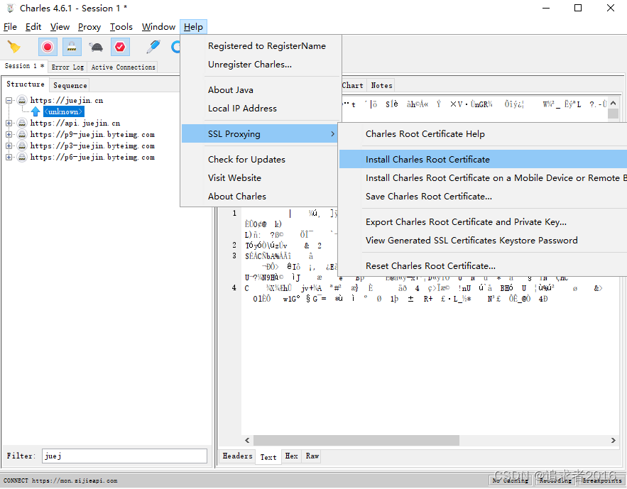Open the Window menu
The height and width of the screenshot is (489, 627).
[158, 27]
